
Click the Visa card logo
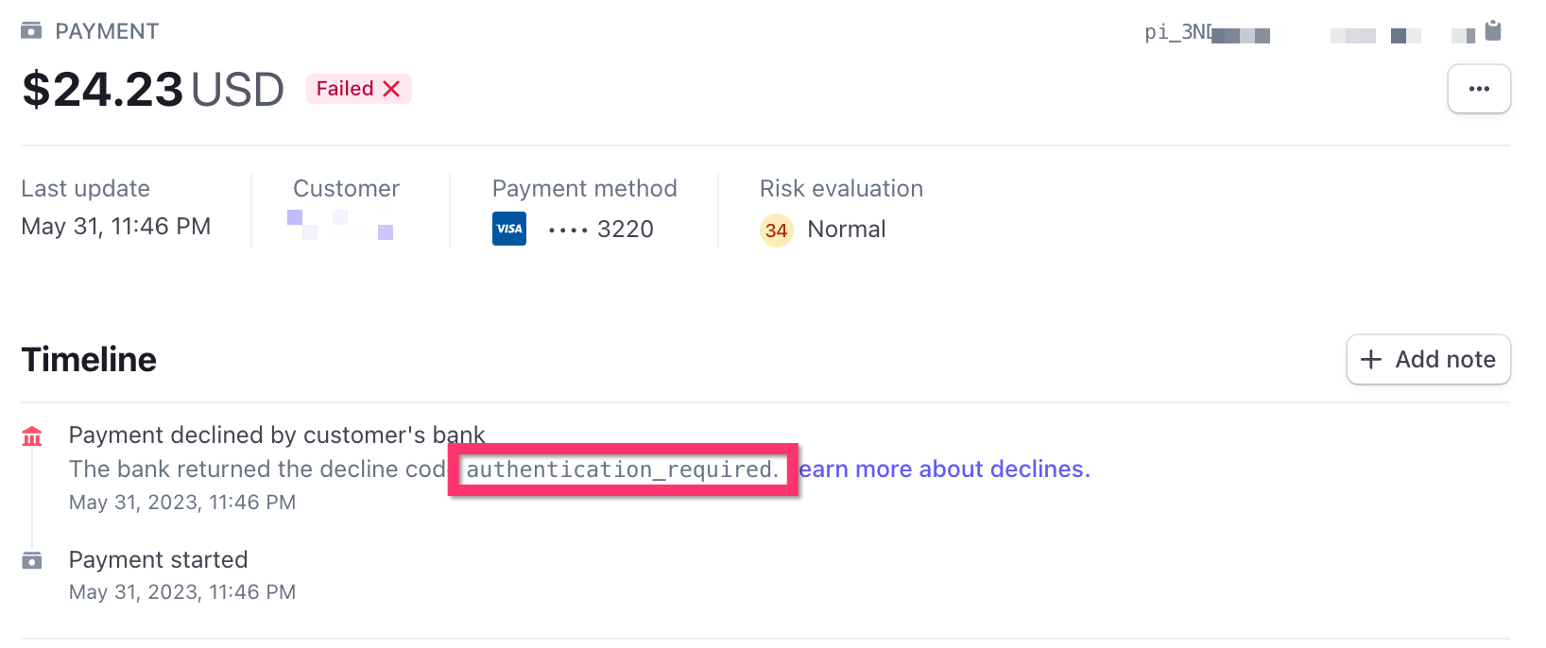[x=509, y=229]
